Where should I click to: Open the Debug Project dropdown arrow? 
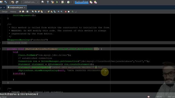click(65, 2)
